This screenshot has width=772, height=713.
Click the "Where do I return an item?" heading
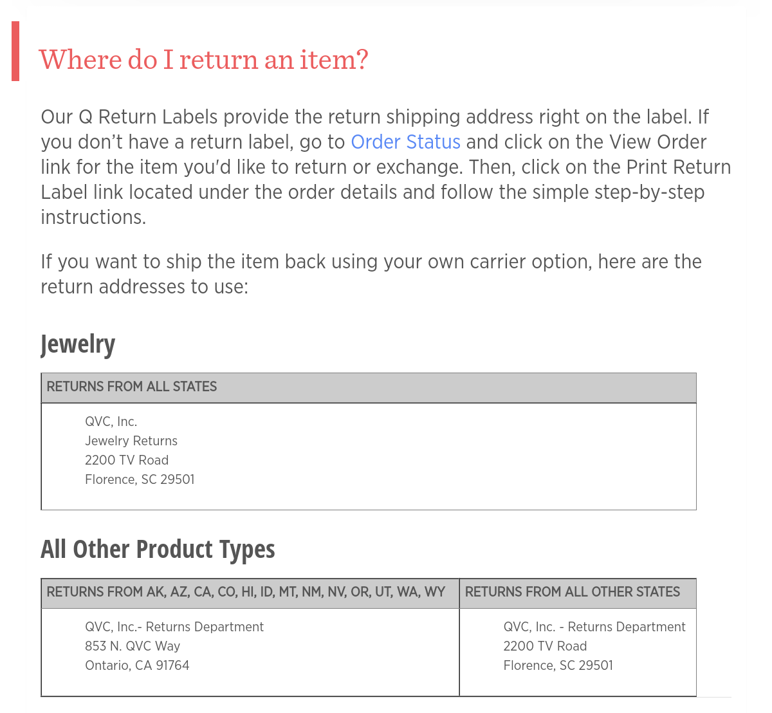(203, 60)
